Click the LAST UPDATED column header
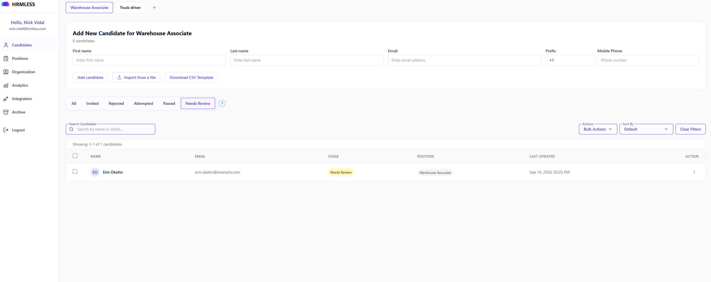711x282 pixels. click(542, 157)
